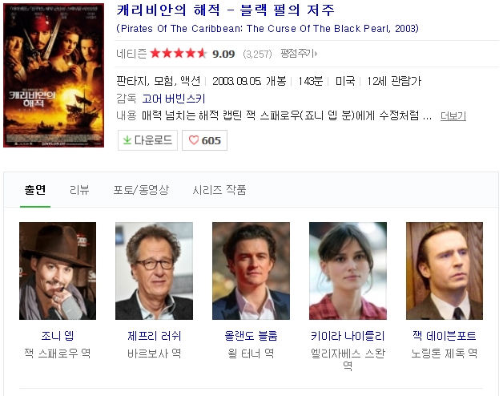
Task: Click the 다운로드 button
Action: 147,140
